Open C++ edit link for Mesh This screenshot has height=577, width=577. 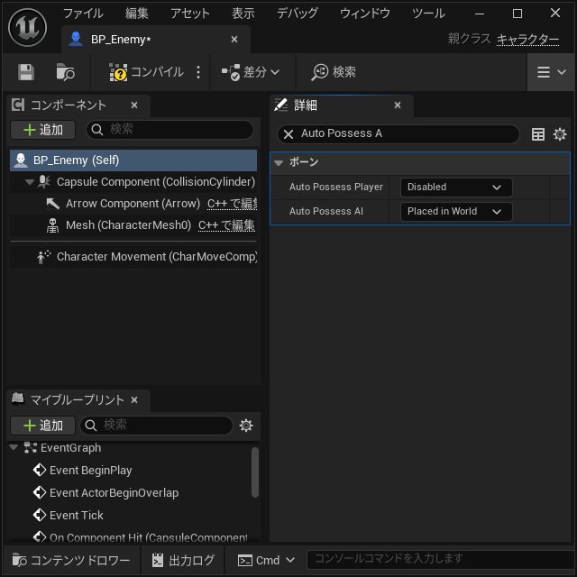(x=226, y=225)
